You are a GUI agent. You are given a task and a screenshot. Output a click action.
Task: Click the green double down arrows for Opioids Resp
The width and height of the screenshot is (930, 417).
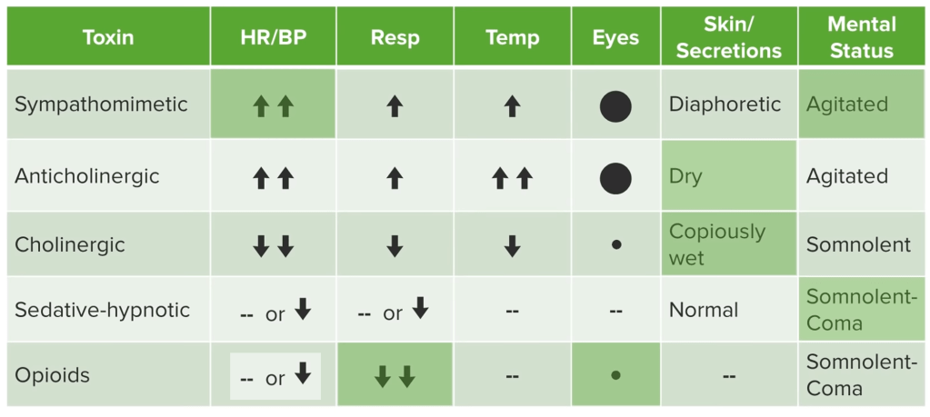point(395,376)
